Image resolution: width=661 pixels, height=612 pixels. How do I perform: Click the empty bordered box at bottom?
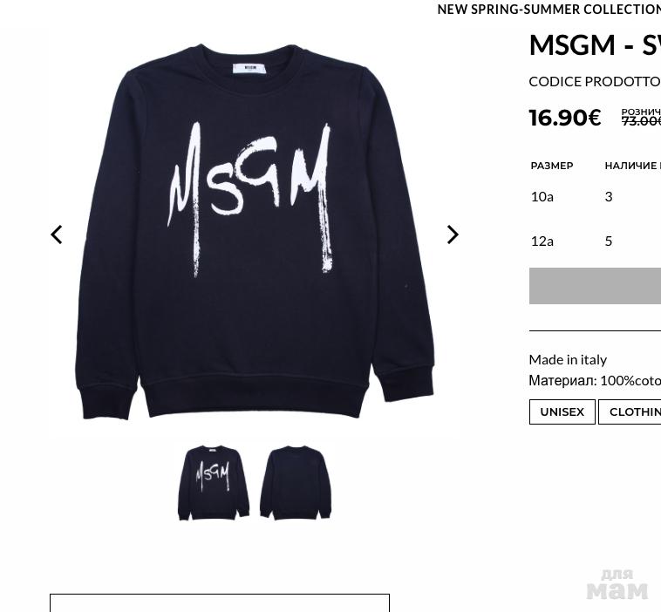click(220, 602)
